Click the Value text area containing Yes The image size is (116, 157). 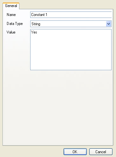tap(71, 49)
